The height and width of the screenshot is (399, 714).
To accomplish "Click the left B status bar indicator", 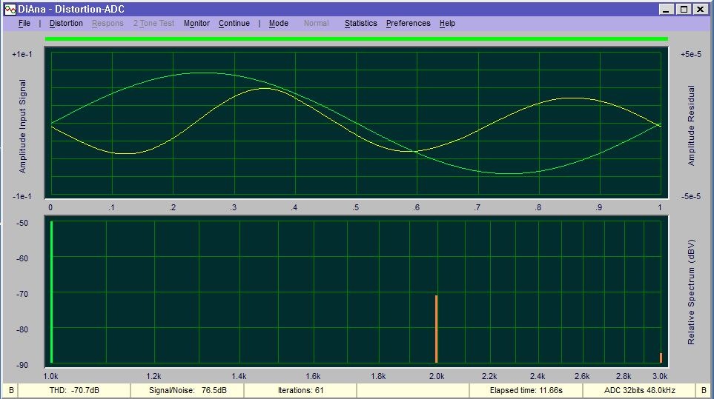I will coord(11,390).
